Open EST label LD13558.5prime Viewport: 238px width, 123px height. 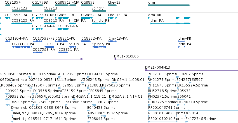tap(46, 91)
